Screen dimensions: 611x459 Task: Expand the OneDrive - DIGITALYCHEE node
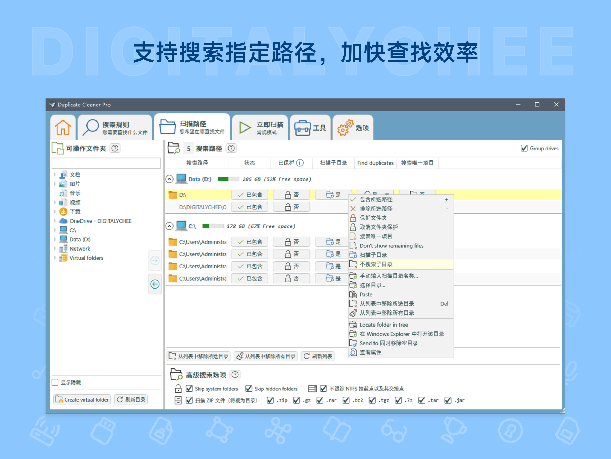[x=55, y=221]
